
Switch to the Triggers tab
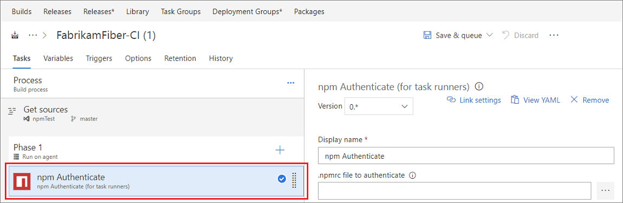coord(99,58)
